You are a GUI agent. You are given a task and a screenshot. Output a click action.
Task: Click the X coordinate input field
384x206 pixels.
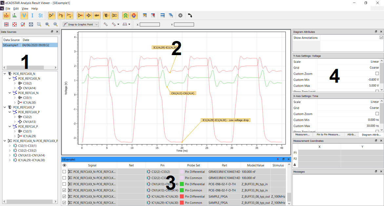[x=150, y=25]
